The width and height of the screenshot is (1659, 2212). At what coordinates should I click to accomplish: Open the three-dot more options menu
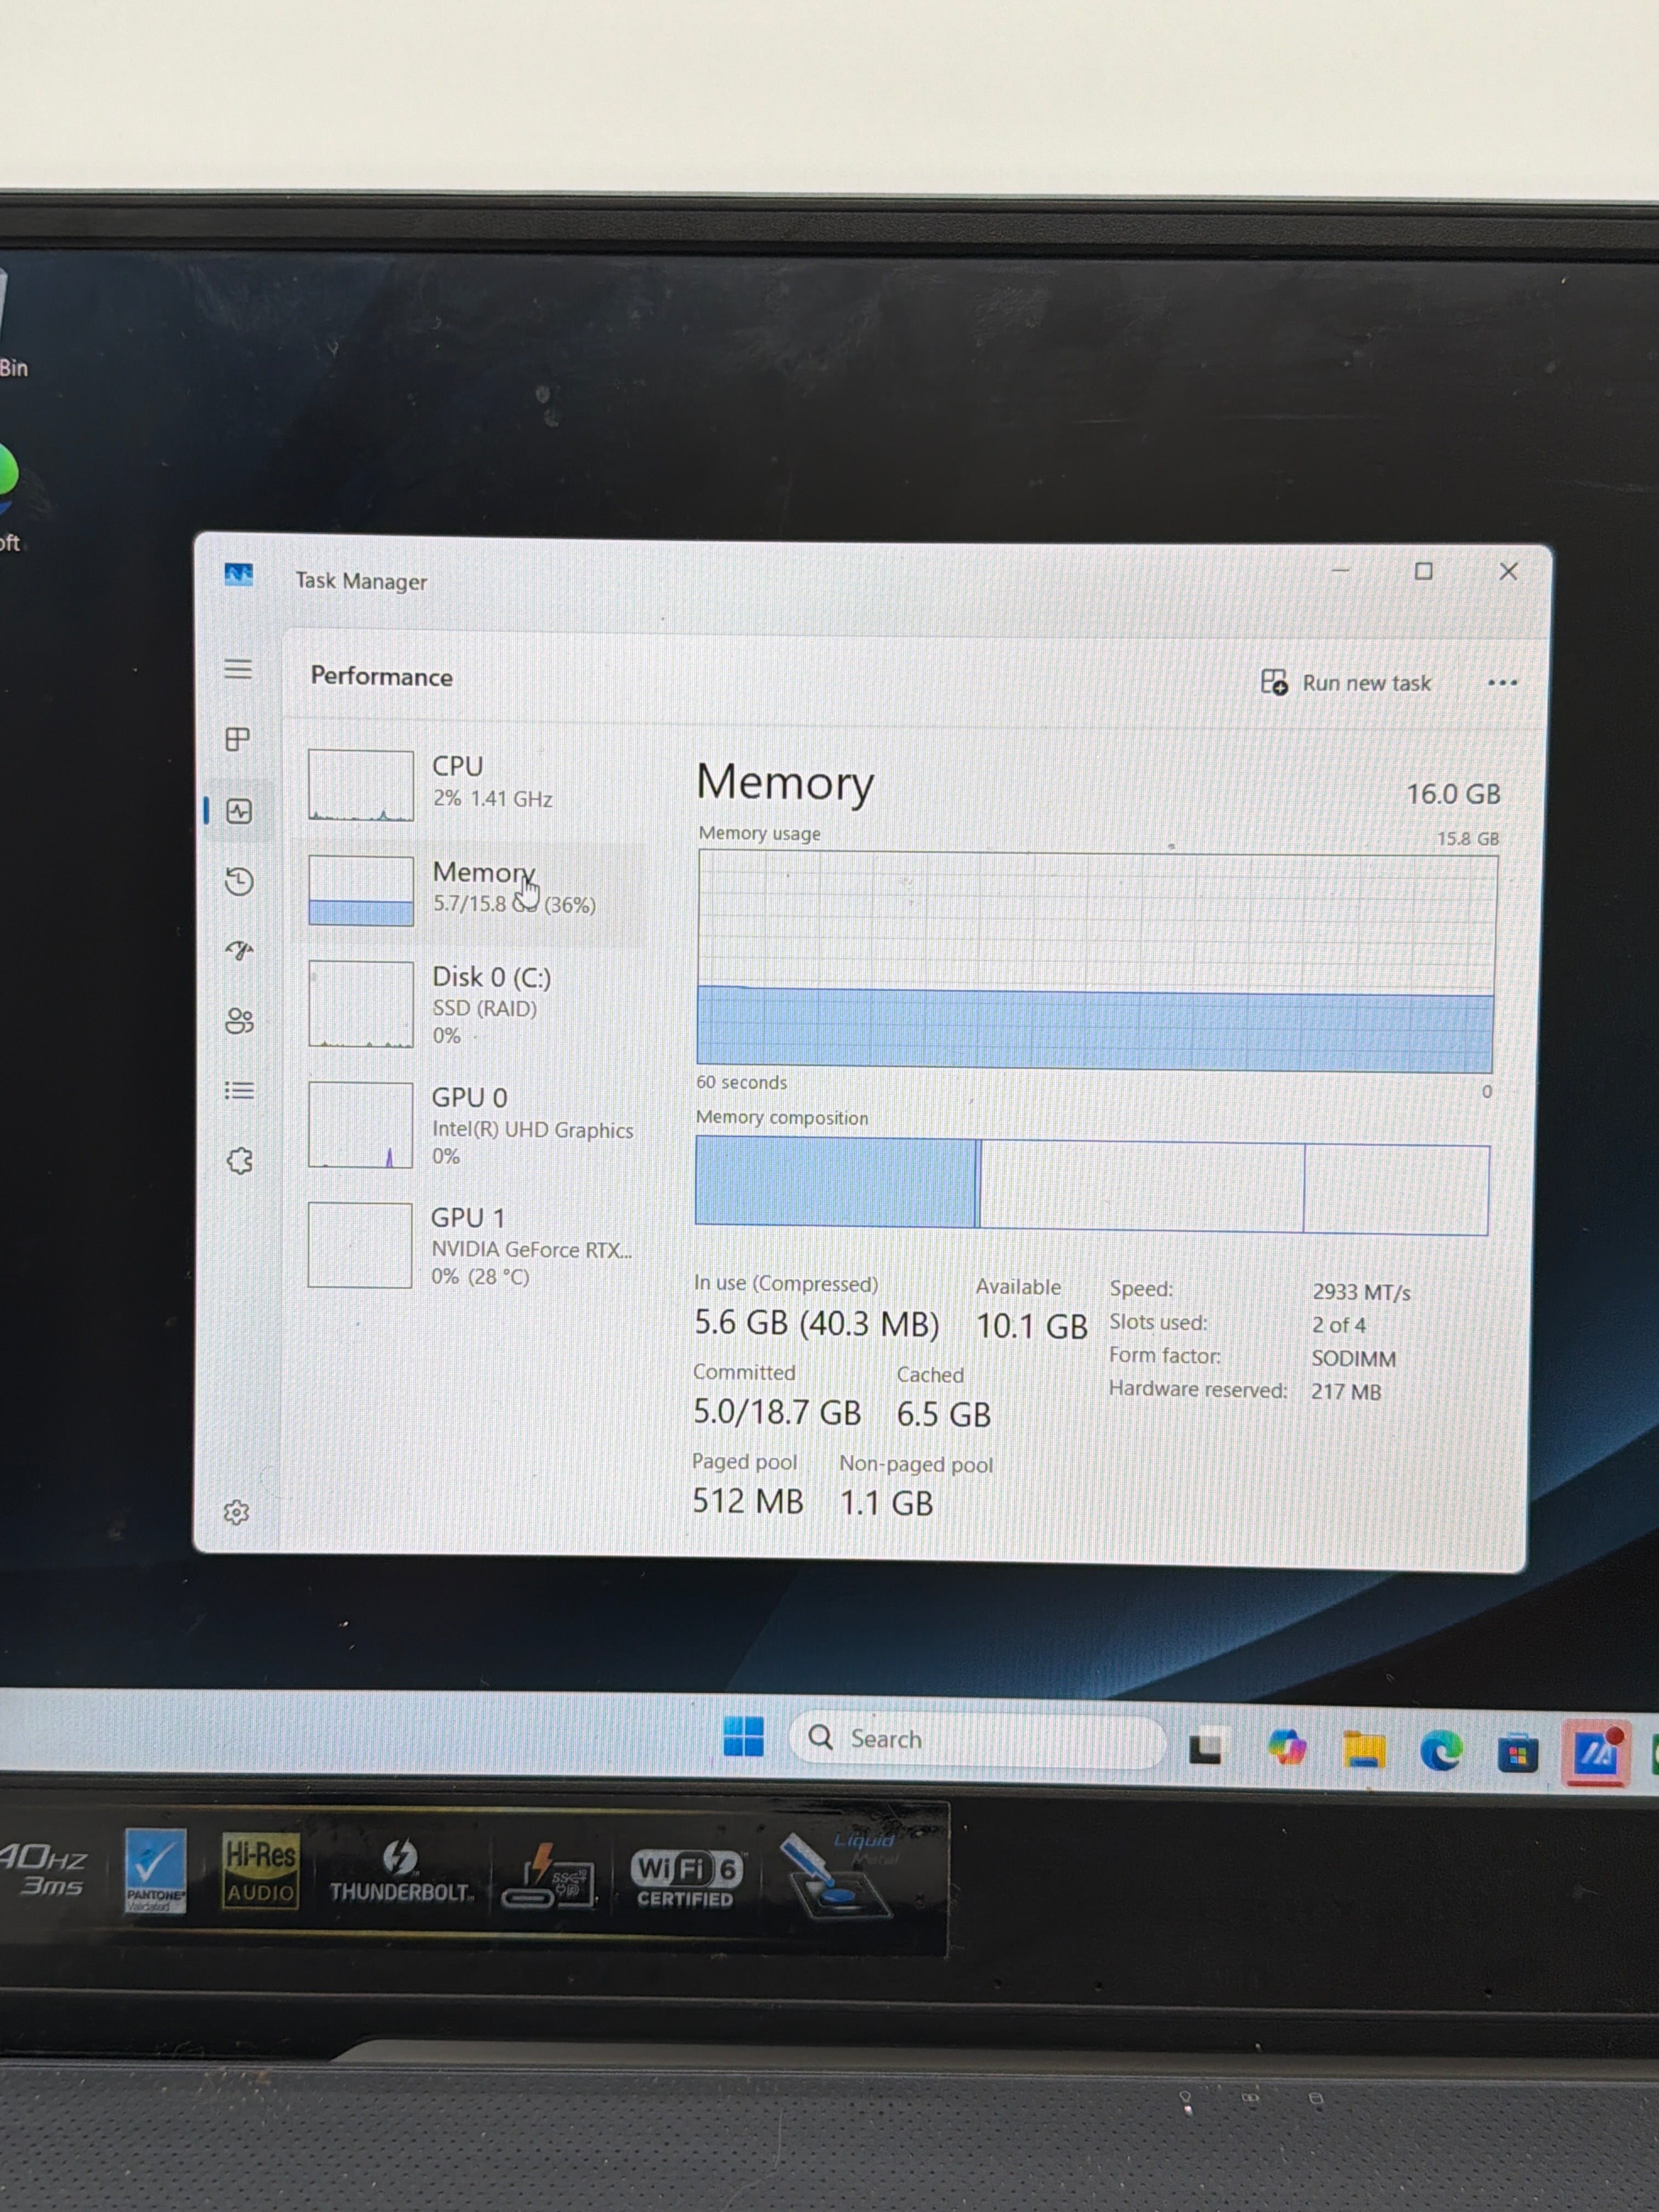[x=1502, y=683]
